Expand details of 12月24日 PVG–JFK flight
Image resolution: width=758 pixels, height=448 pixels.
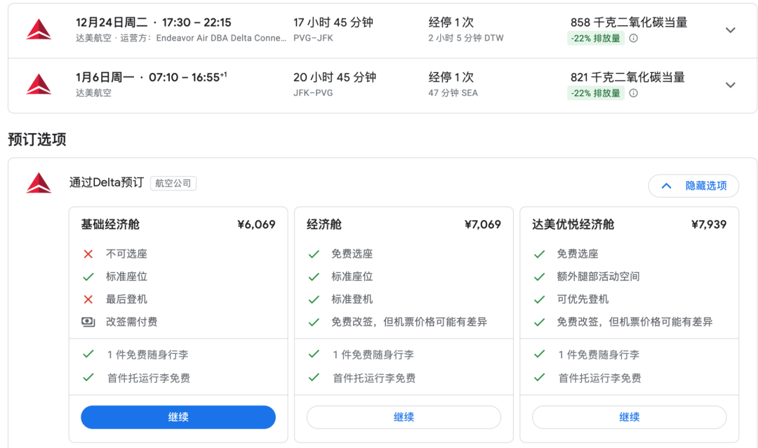point(731,30)
